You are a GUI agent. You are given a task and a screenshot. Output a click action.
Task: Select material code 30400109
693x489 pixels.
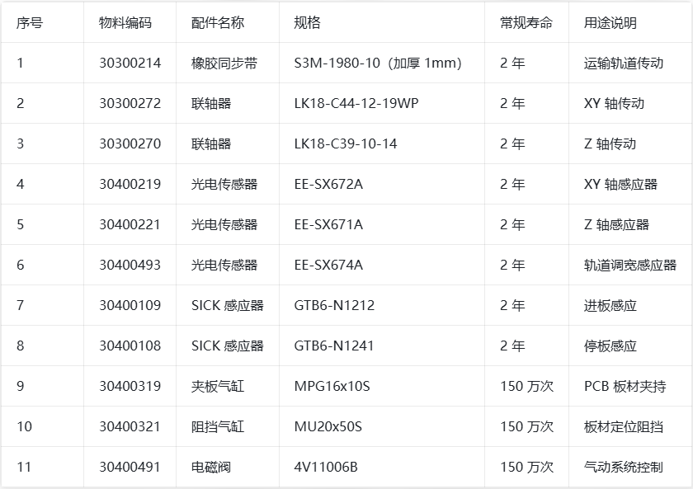(x=130, y=306)
